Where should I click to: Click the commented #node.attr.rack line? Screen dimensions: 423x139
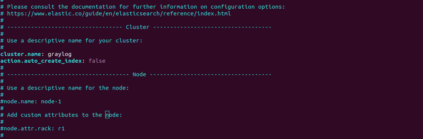pos(32,128)
